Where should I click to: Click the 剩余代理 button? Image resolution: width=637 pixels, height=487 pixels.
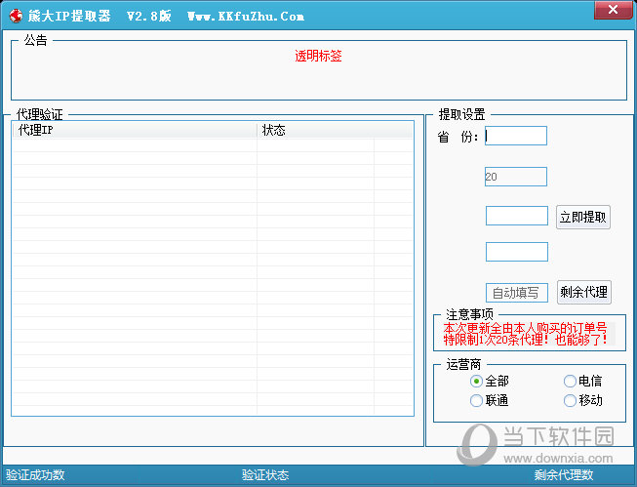583,292
